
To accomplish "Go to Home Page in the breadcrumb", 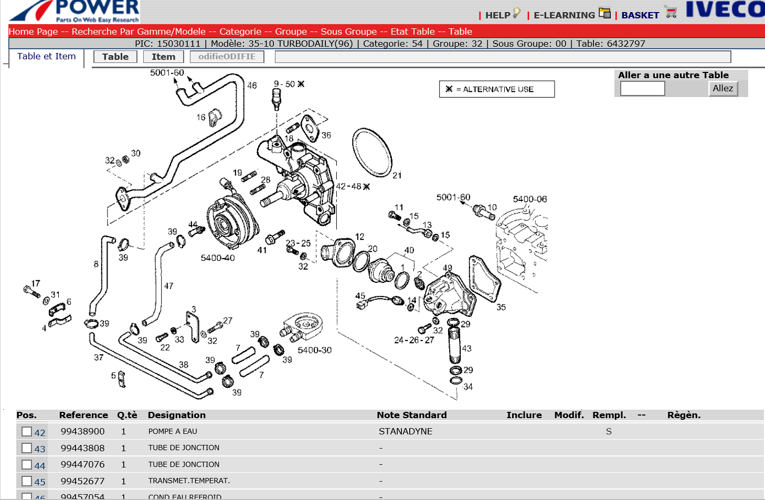I will [33, 31].
